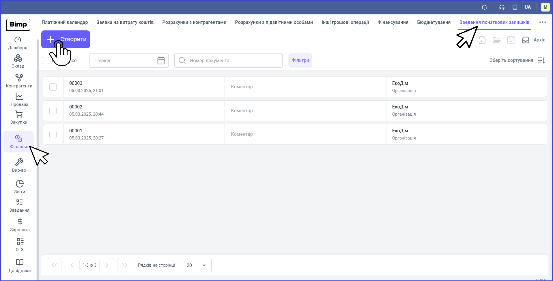Go to first page of results

tap(54, 265)
